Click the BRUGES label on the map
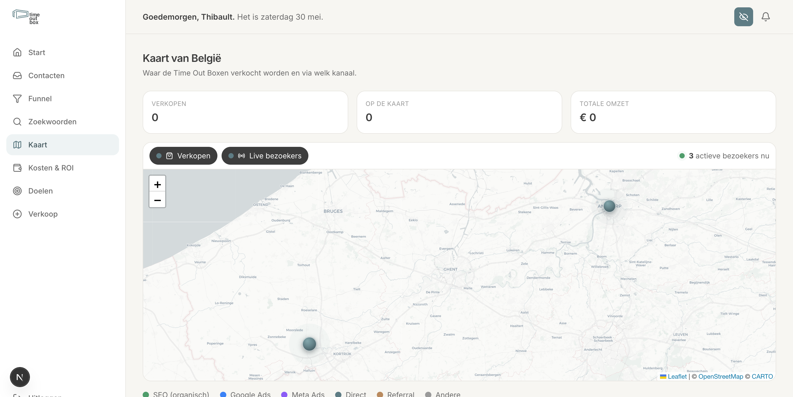Image resolution: width=793 pixels, height=397 pixels. [x=333, y=211]
